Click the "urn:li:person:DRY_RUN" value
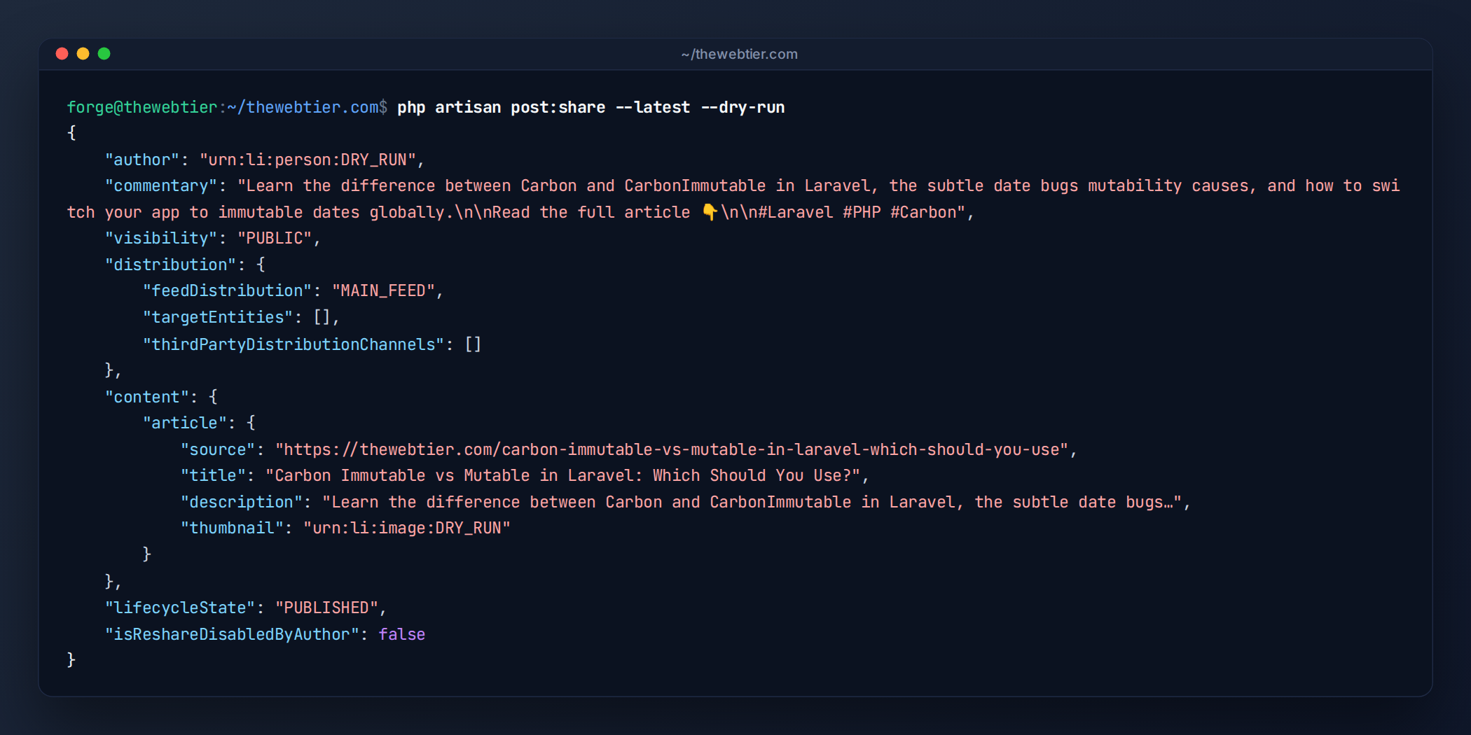Viewport: 1471px width, 735px height. (x=308, y=160)
